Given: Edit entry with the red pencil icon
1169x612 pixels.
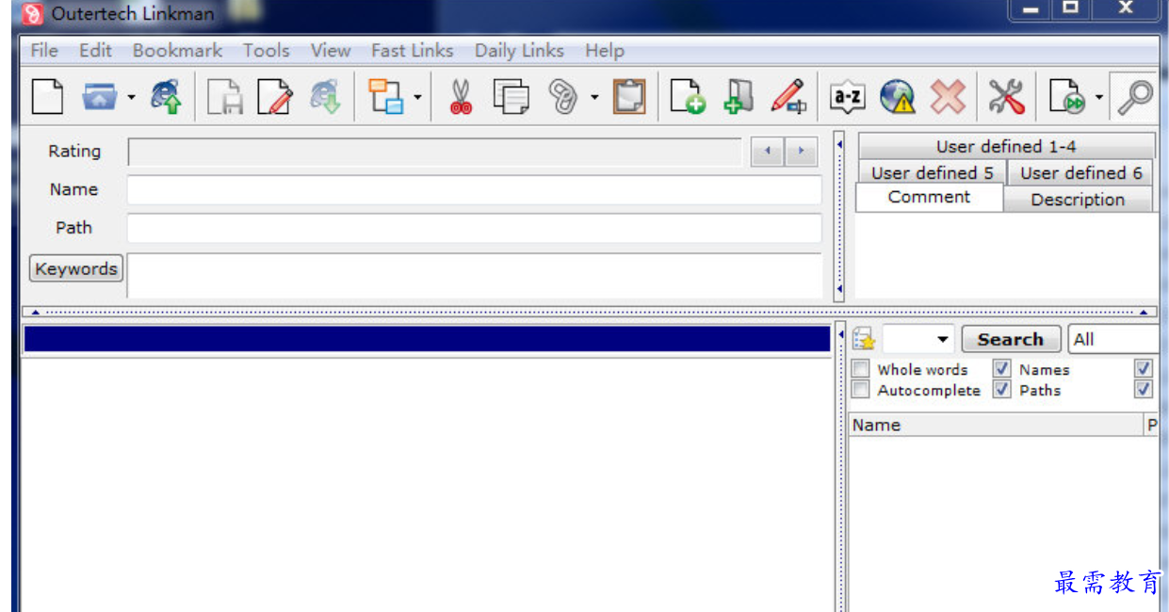Looking at the screenshot, I should 787,96.
